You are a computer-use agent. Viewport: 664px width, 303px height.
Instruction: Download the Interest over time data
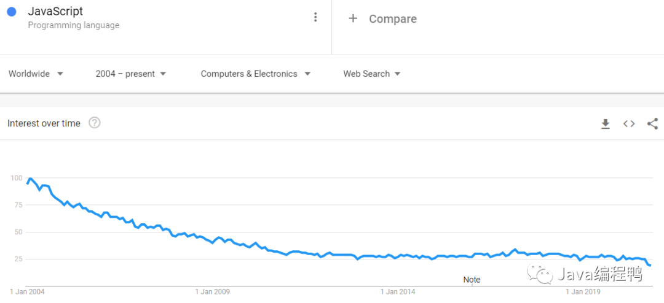605,124
